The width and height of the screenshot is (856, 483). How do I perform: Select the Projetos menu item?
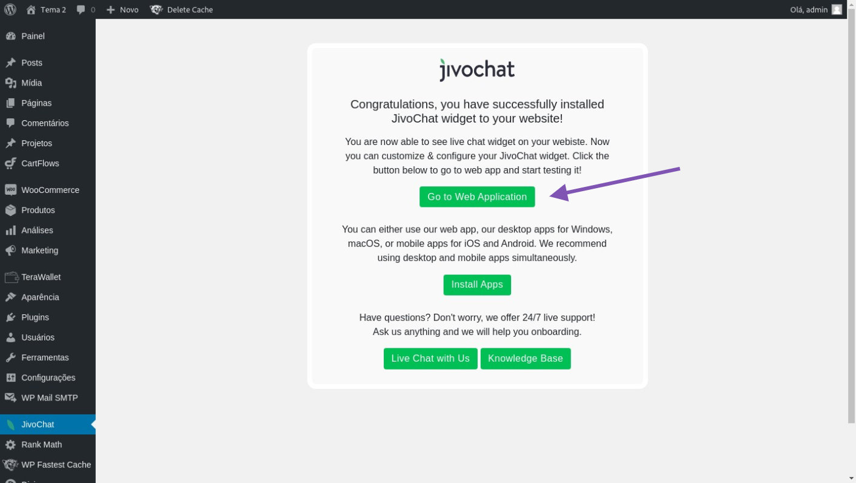pos(48,143)
